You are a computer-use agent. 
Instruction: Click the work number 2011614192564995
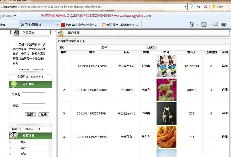point(92,137)
